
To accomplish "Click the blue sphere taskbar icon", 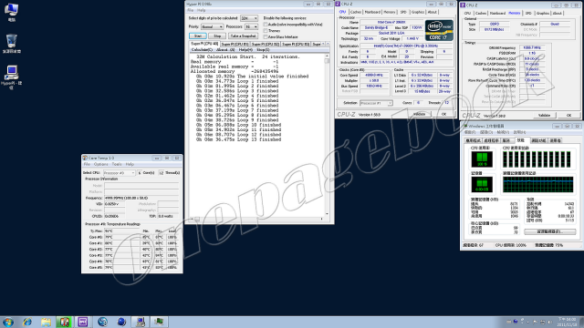I will click(x=121, y=322).
